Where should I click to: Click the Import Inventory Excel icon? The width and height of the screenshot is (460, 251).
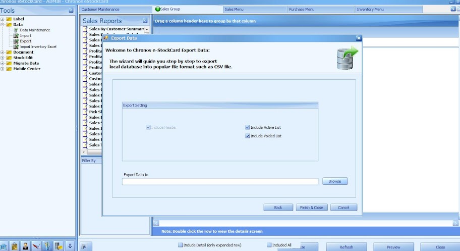(16, 46)
